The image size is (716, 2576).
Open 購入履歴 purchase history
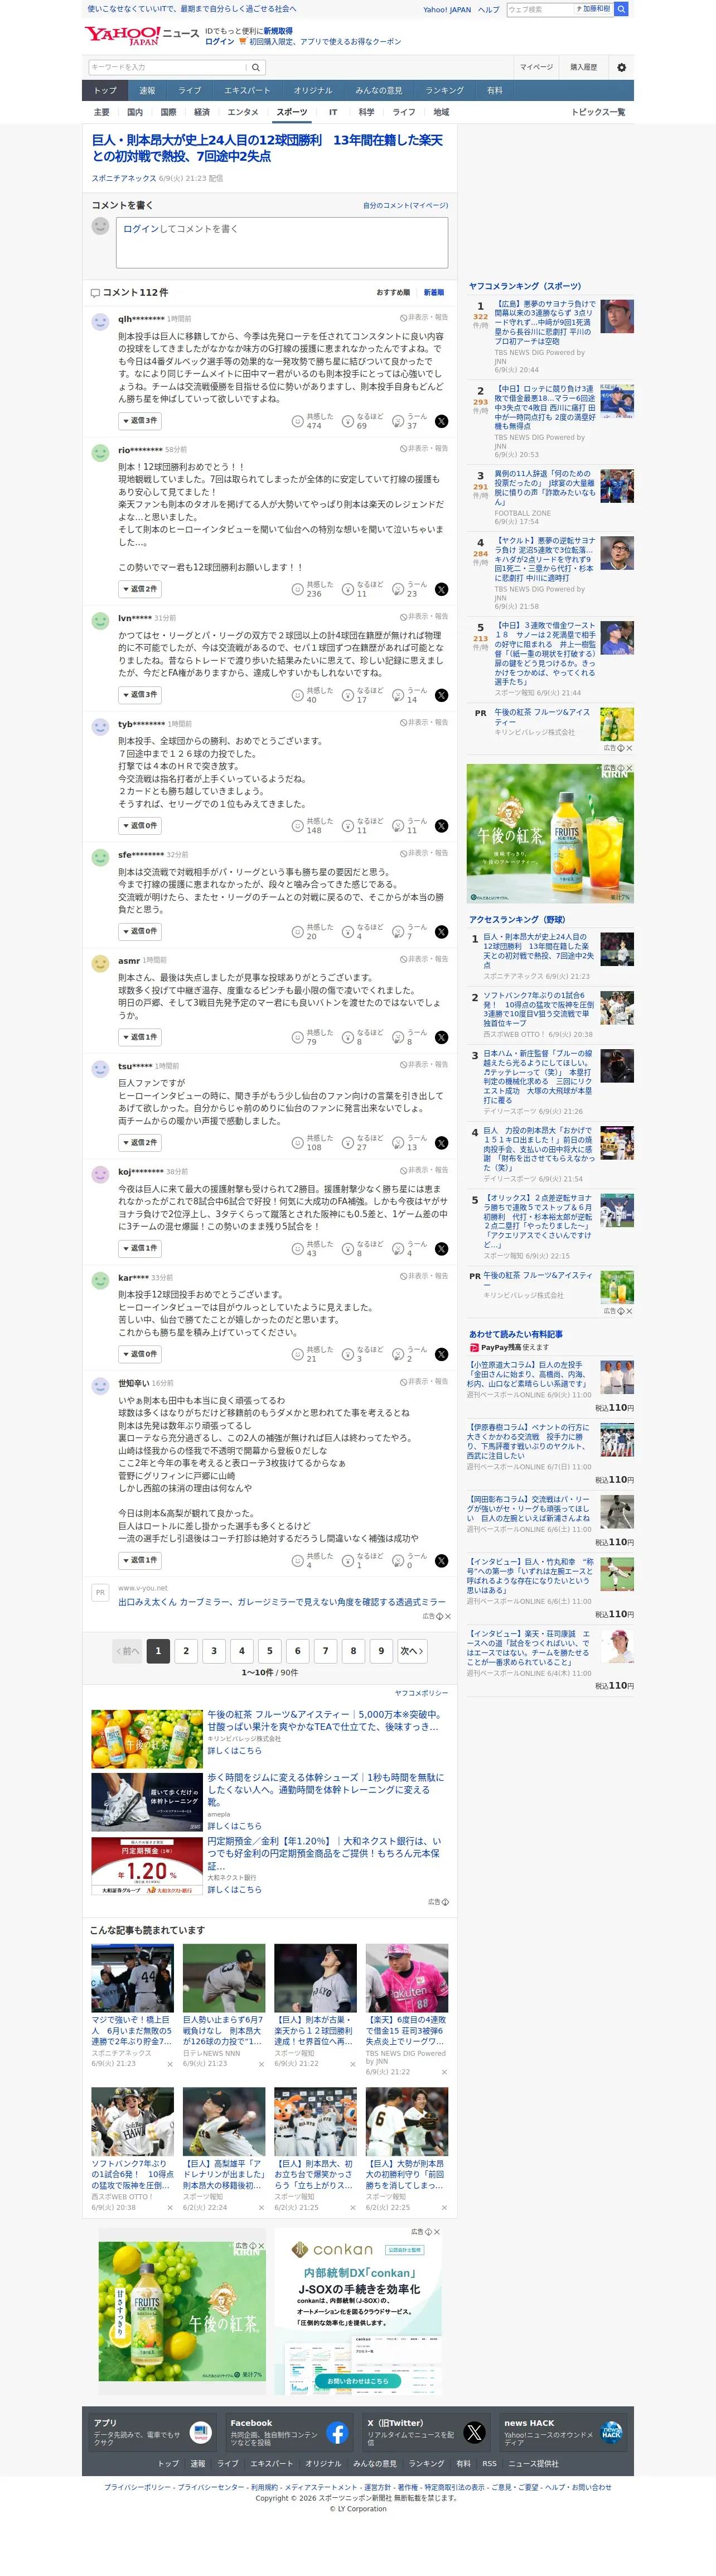[x=583, y=67]
